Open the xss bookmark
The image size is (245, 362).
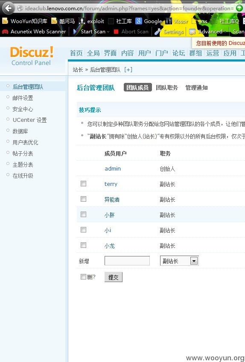(x=200, y=21)
